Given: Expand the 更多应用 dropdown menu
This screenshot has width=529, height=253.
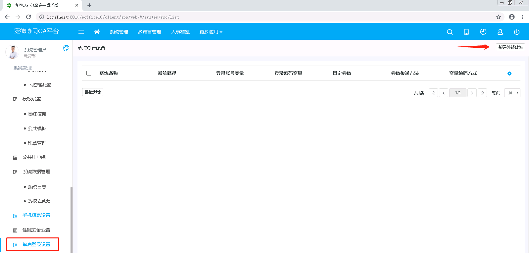Looking at the screenshot, I should (x=211, y=32).
